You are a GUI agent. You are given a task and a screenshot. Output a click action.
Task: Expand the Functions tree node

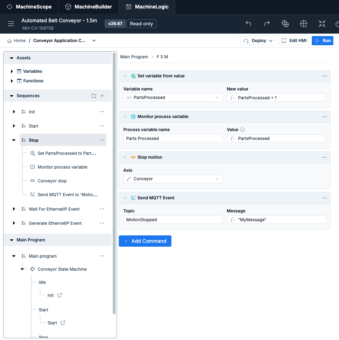[12, 81]
